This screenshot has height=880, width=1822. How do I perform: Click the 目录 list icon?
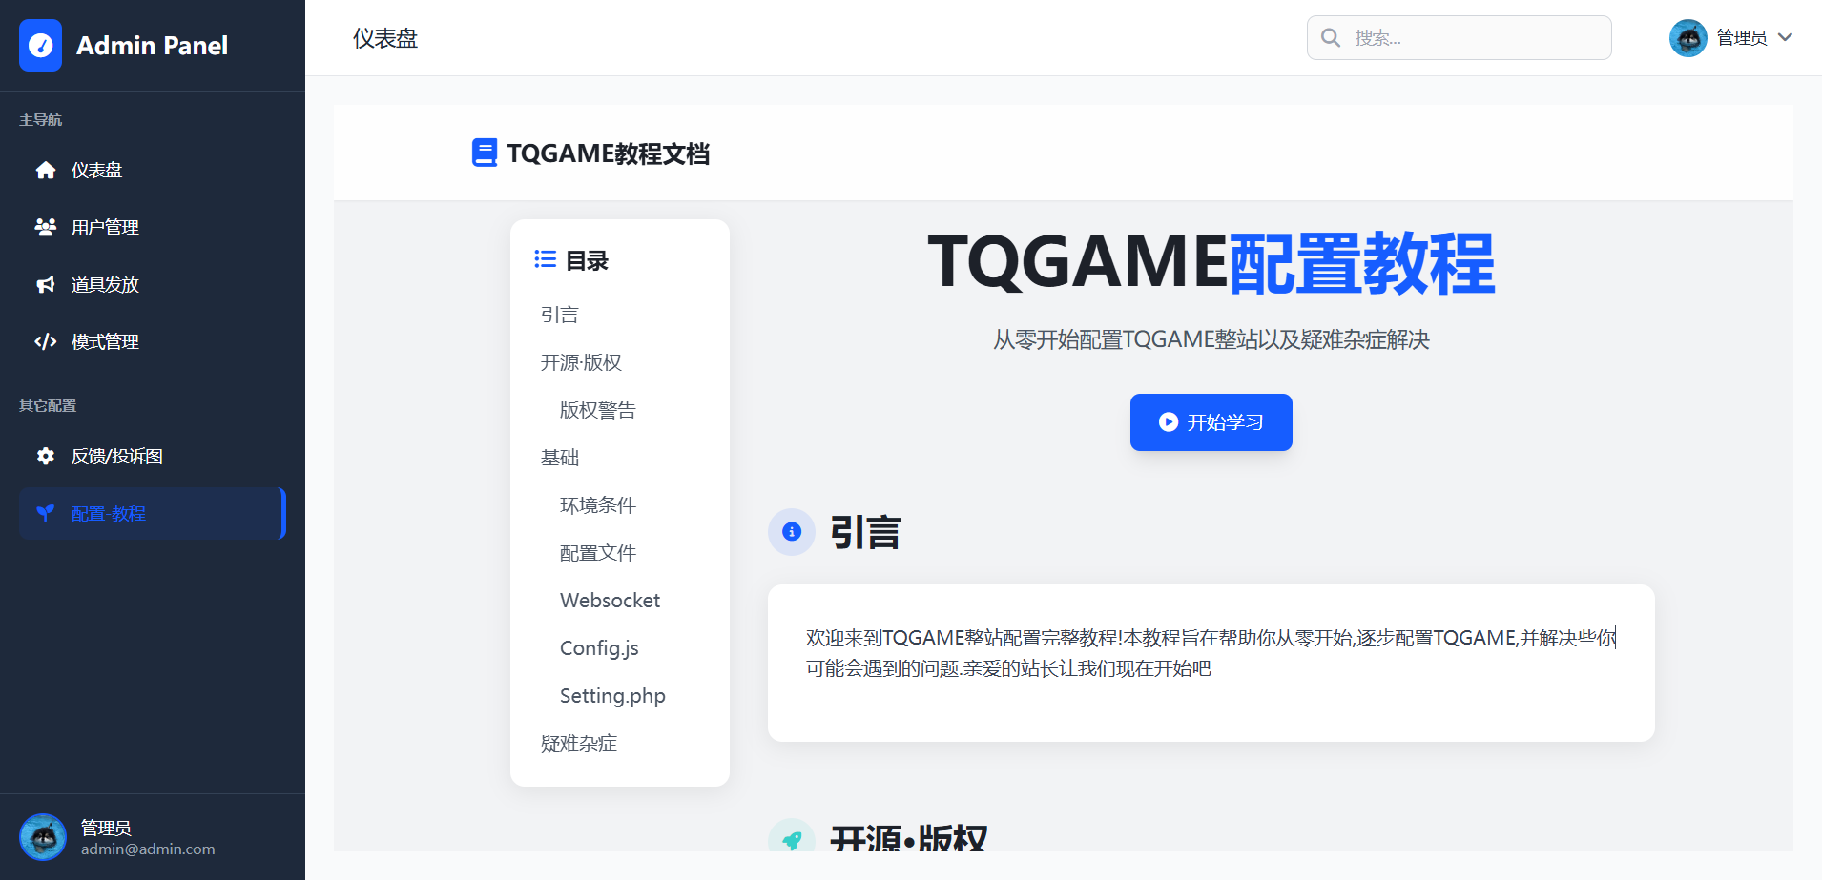point(544,258)
